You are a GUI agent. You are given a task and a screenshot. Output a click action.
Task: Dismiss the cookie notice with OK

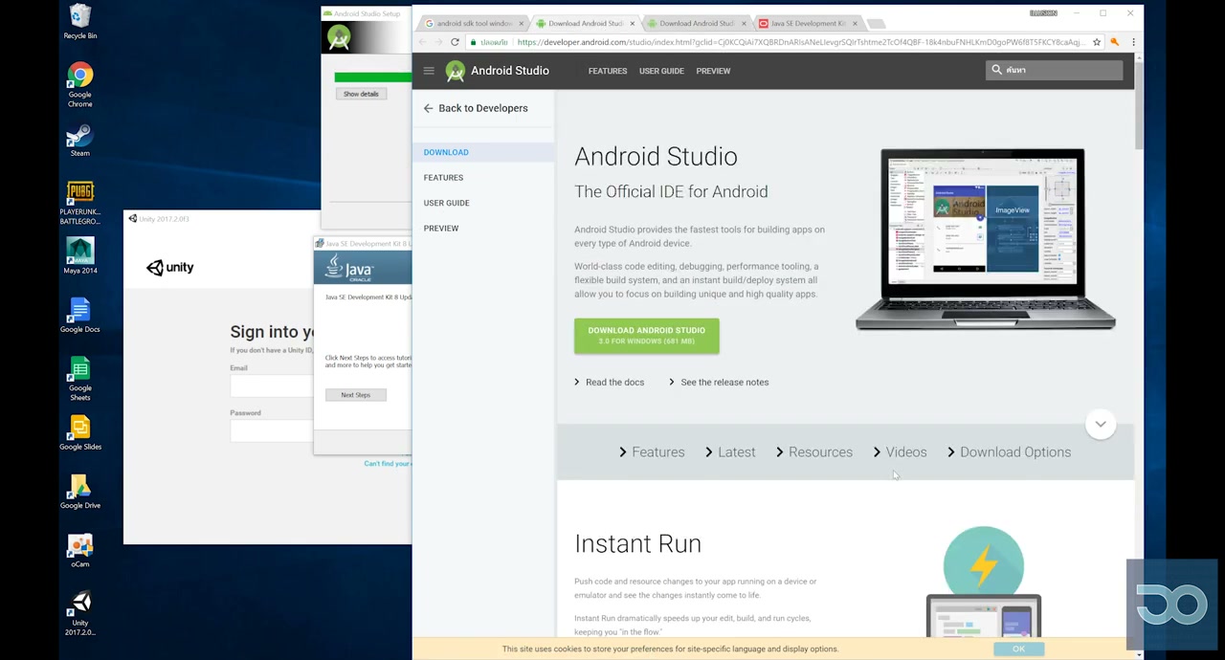1018,649
